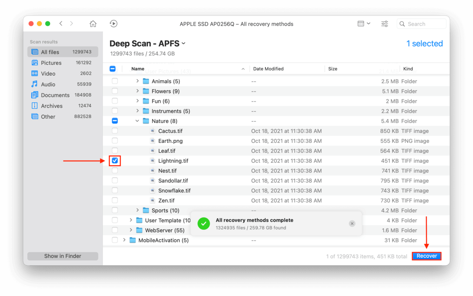473x296 pixels.
Task: Check the Nest.tif checkbox
Action: click(115, 171)
